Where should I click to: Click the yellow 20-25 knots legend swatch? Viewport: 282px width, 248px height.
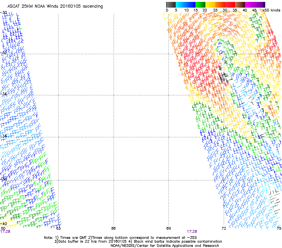pyautogui.click(x=210, y=5)
